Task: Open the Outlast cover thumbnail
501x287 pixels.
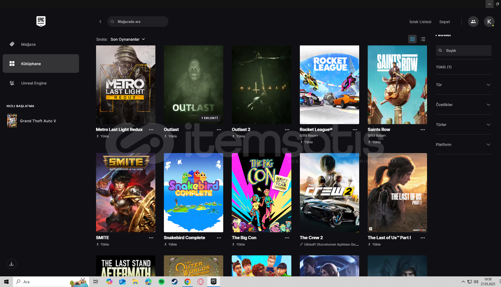Action: point(193,85)
